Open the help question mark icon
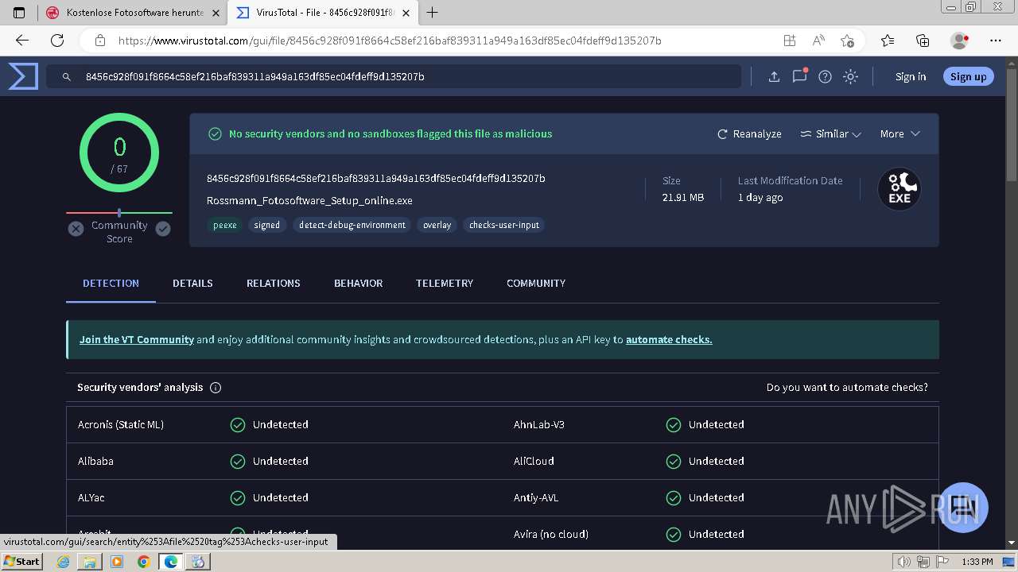 pos(825,76)
